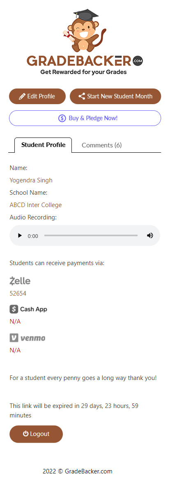Play the audio recording

click(20, 235)
